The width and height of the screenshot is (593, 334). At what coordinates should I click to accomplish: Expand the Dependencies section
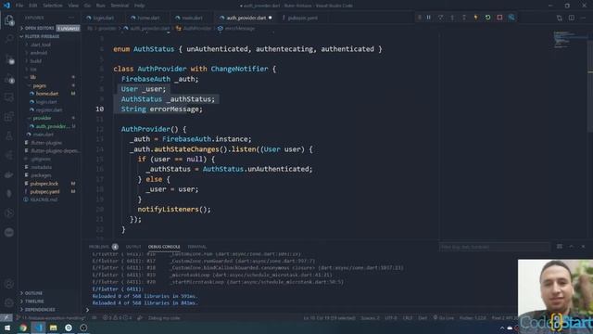(x=49, y=310)
